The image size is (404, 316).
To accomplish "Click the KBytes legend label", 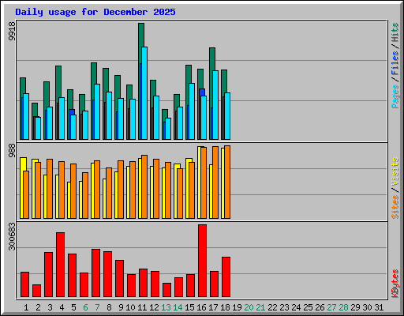I will pyautogui.click(x=395, y=284).
